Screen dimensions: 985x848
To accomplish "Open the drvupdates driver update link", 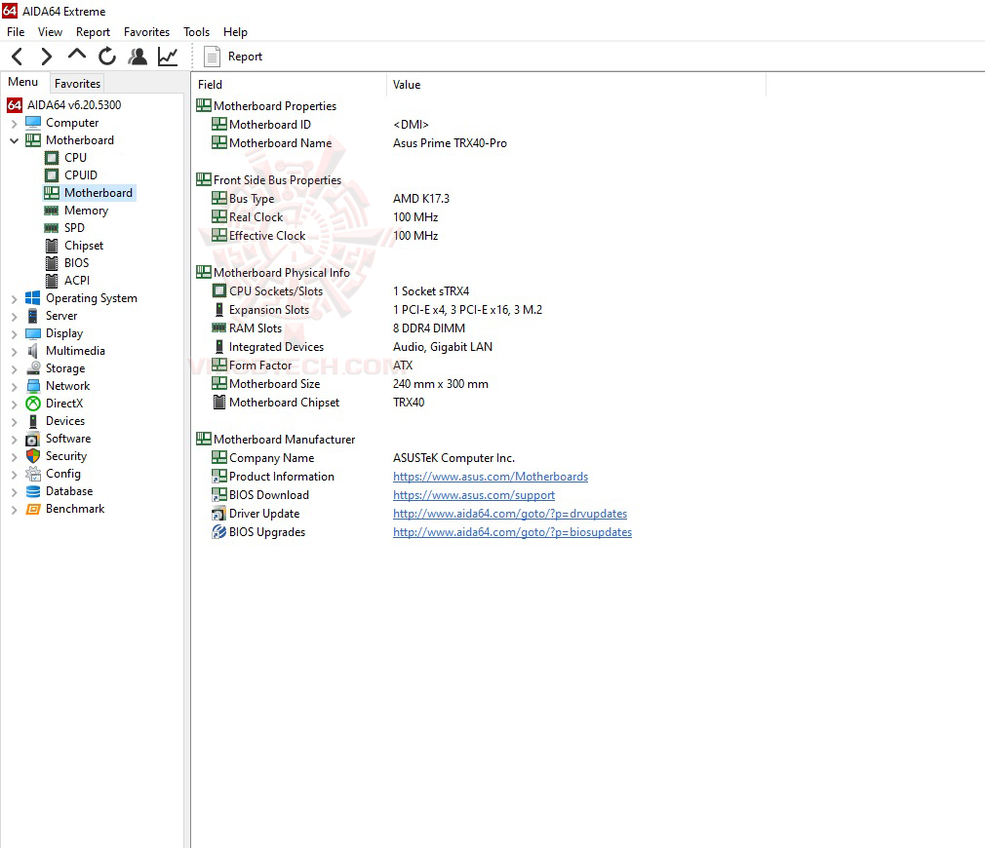I will click(x=510, y=514).
